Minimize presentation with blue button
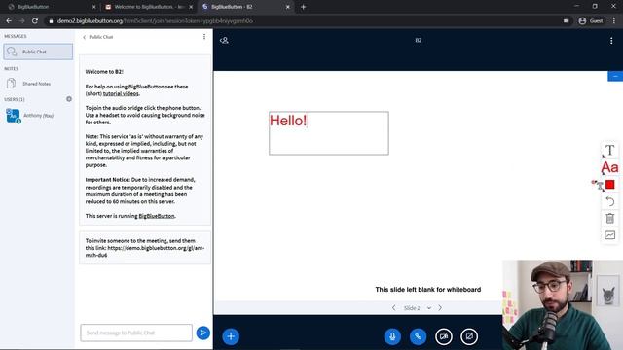Screen dimensions: 623x350 tap(615, 76)
